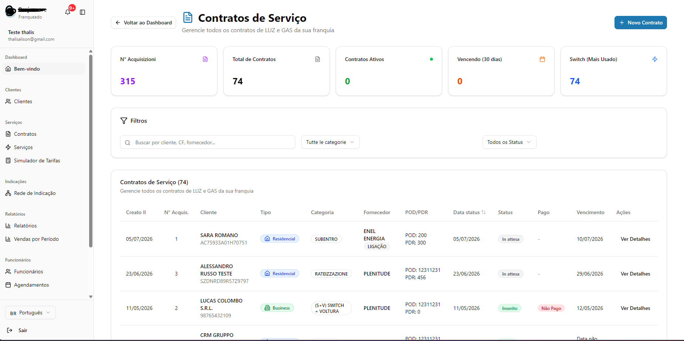The height and width of the screenshot is (341, 684).
Task: Click the bolt icon beside Serviços
Action: (x=8, y=147)
